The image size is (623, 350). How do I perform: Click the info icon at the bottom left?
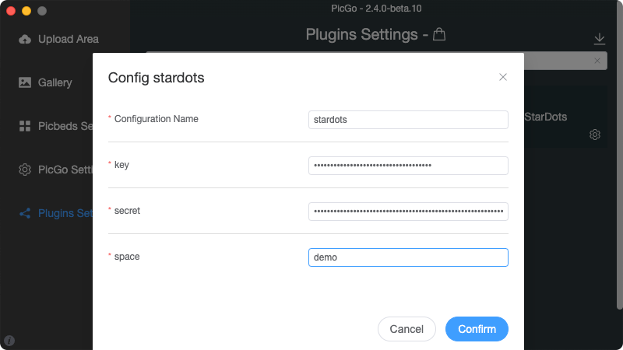pos(9,341)
